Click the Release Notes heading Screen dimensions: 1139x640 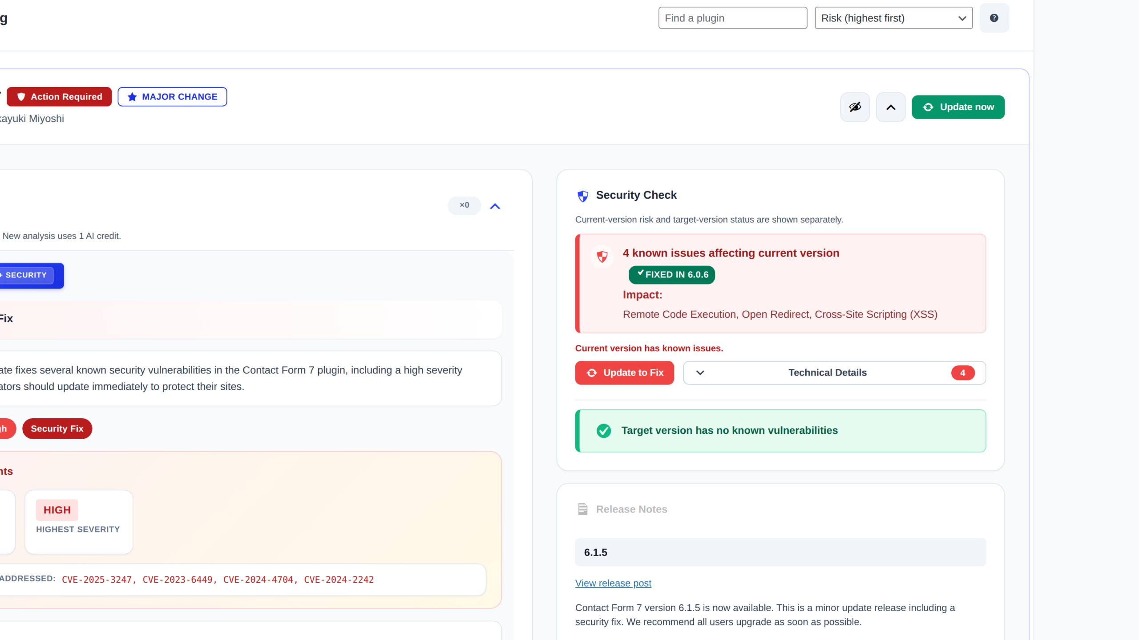631,509
